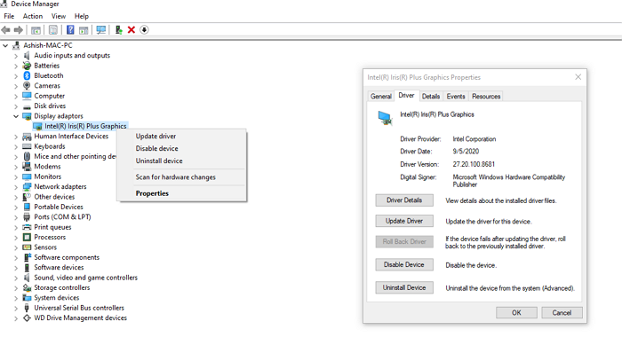Image resolution: width=622 pixels, height=337 pixels.
Task: Click the Cameras category icon
Action: pos(27,85)
